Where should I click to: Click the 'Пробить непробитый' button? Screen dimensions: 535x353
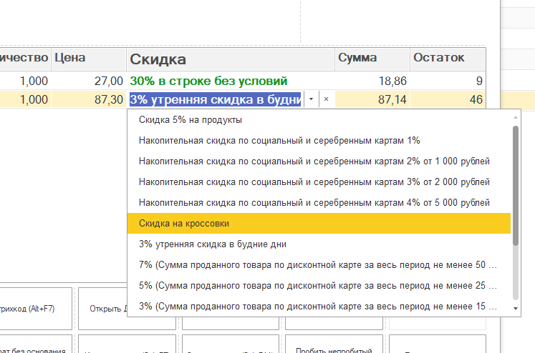click(x=334, y=344)
